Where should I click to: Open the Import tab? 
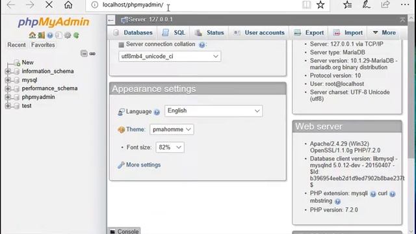coord(348,32)
